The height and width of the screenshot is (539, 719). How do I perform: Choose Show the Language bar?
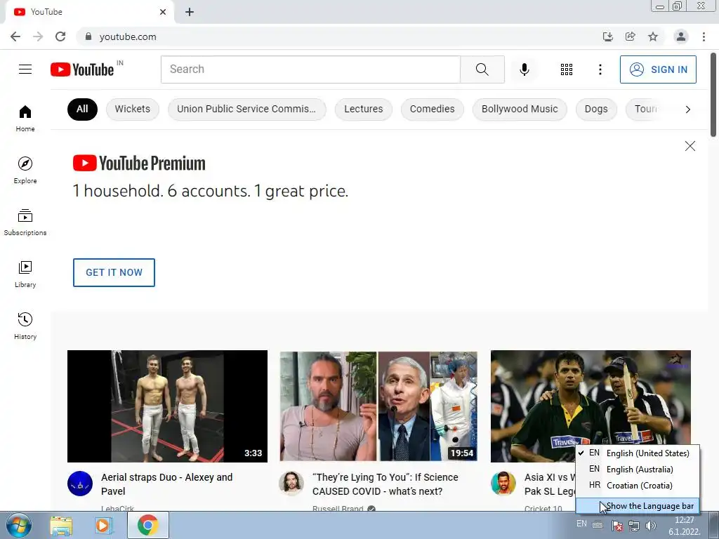[638, 506]
